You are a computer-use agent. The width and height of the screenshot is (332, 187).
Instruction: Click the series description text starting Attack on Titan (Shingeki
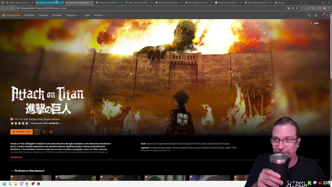pyautogui.click(x=61, y=148)
